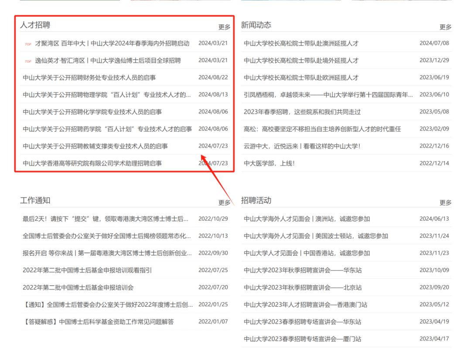Open 公开招聘教辅支撑类专业技术人员 notice
This screenshot has height=356, width=471.
[95, 146]
